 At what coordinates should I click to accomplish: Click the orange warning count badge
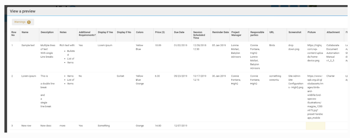[29, 22]
